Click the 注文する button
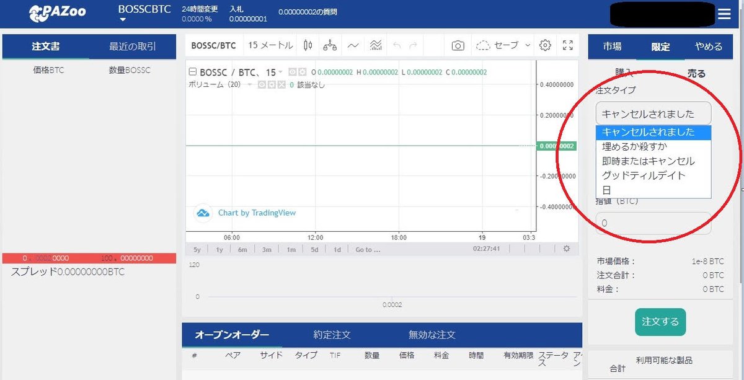 (660, 322)
